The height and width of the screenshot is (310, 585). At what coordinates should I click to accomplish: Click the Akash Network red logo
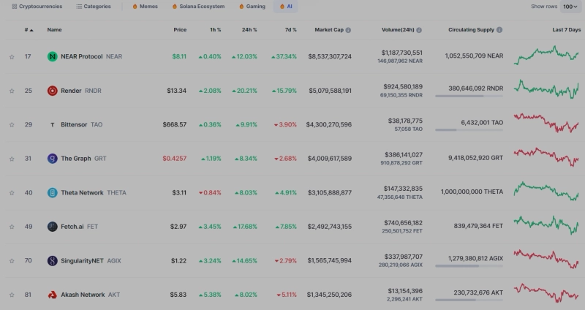(x=52, y=295)
